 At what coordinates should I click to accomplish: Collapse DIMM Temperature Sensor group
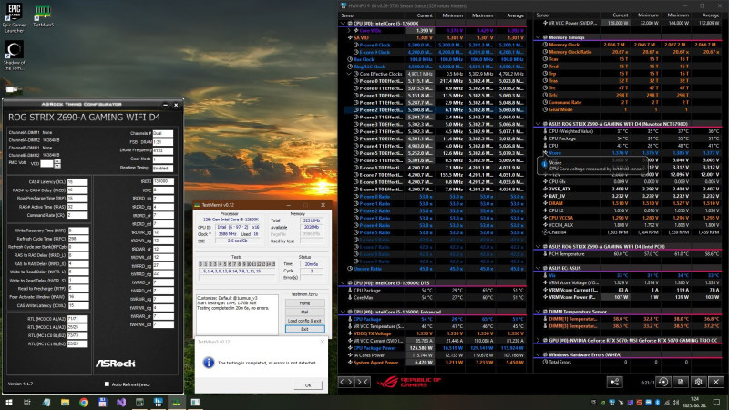[538, 312]
